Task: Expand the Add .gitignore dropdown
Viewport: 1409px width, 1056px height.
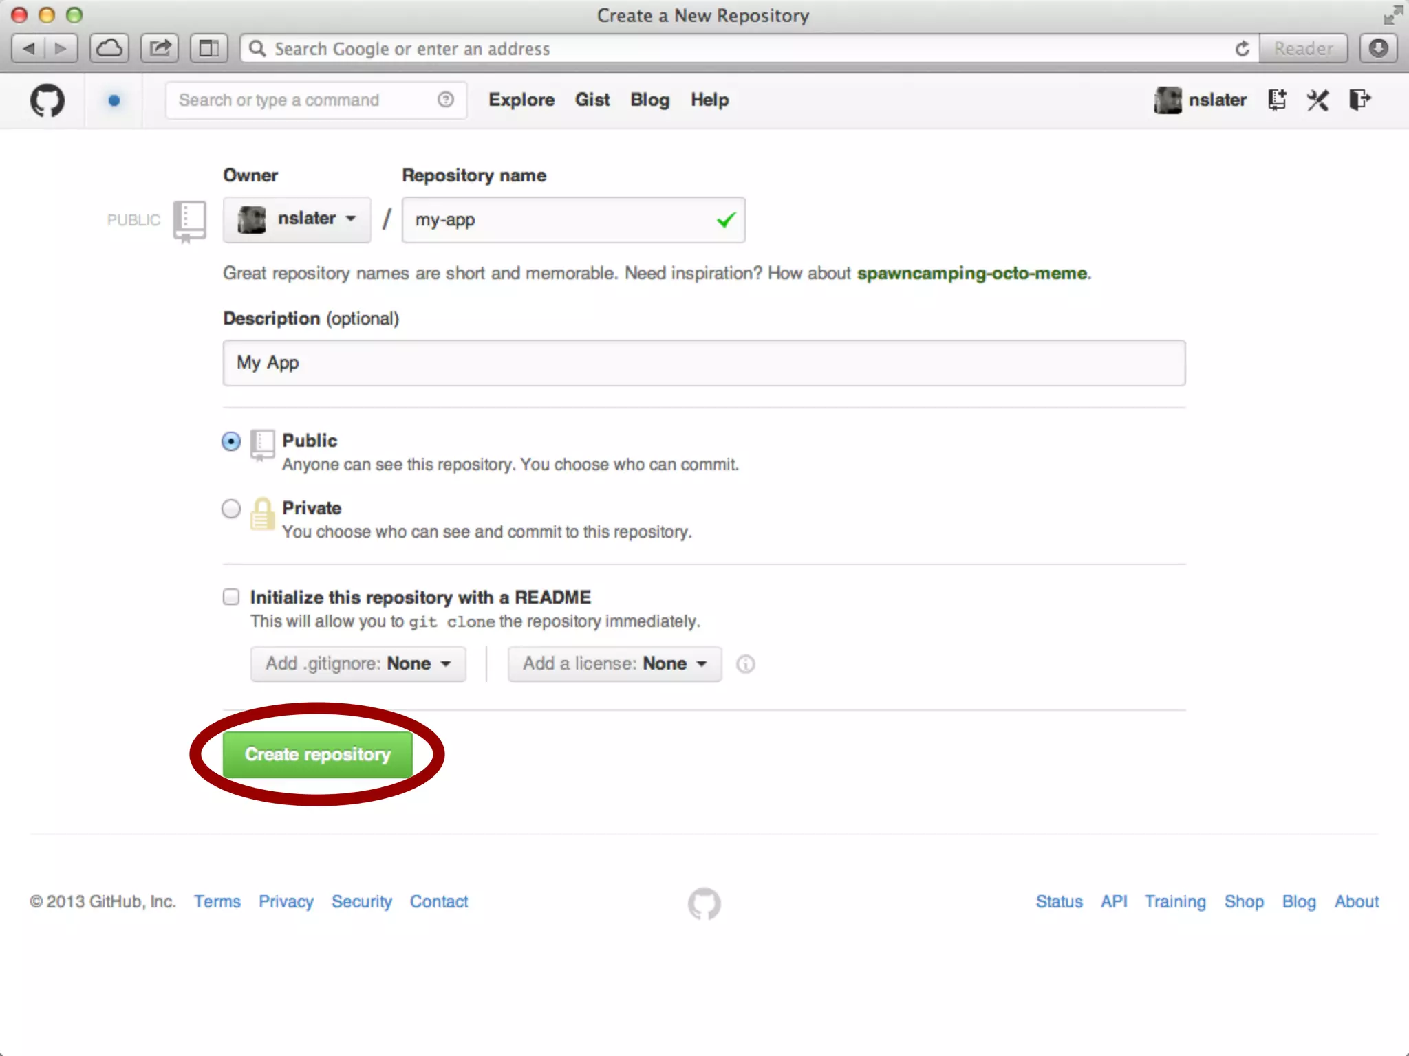Action: click(x=358, y=663)
